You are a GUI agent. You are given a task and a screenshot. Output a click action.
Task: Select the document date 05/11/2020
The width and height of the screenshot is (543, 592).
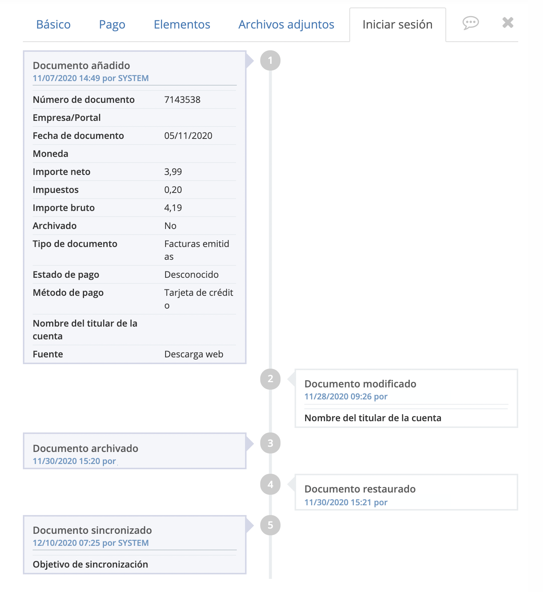(x=188, y=136)
